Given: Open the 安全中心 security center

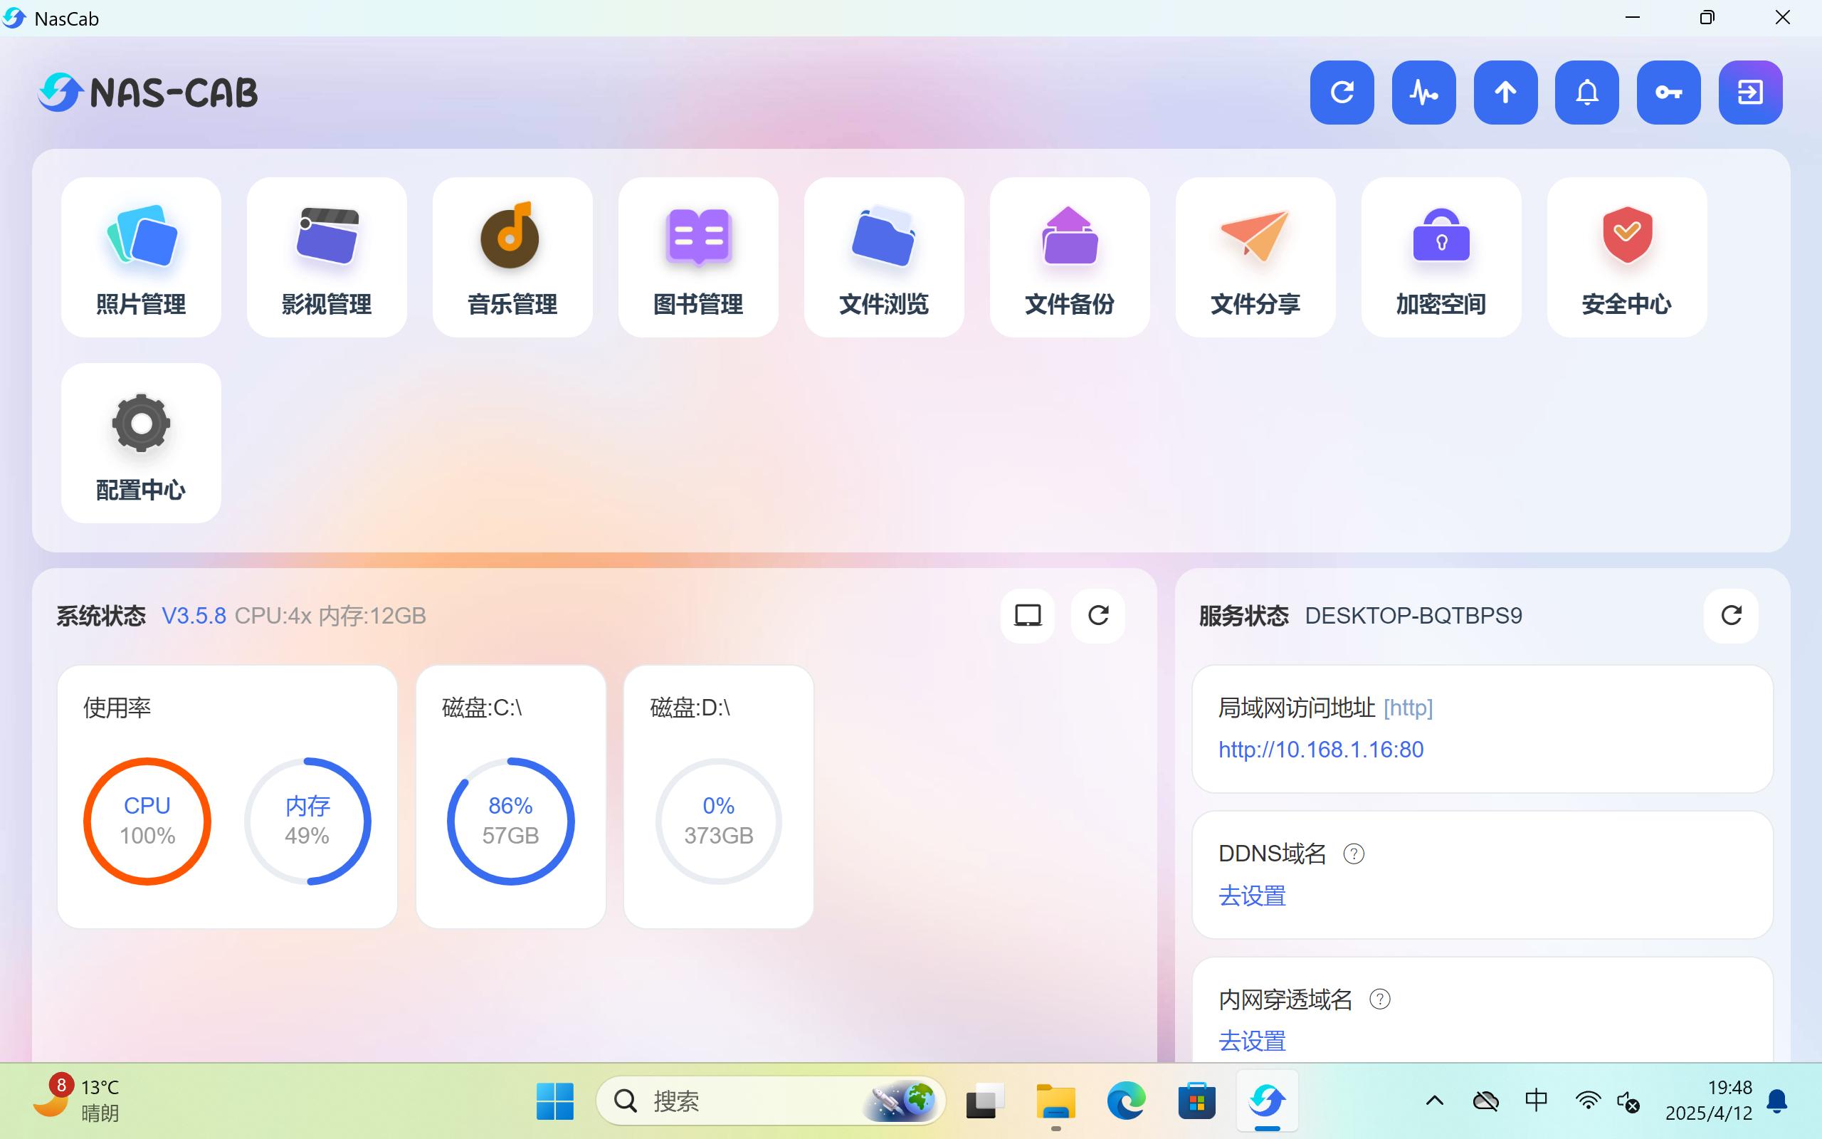Looking at the screenshot, I should (1626, 257).
